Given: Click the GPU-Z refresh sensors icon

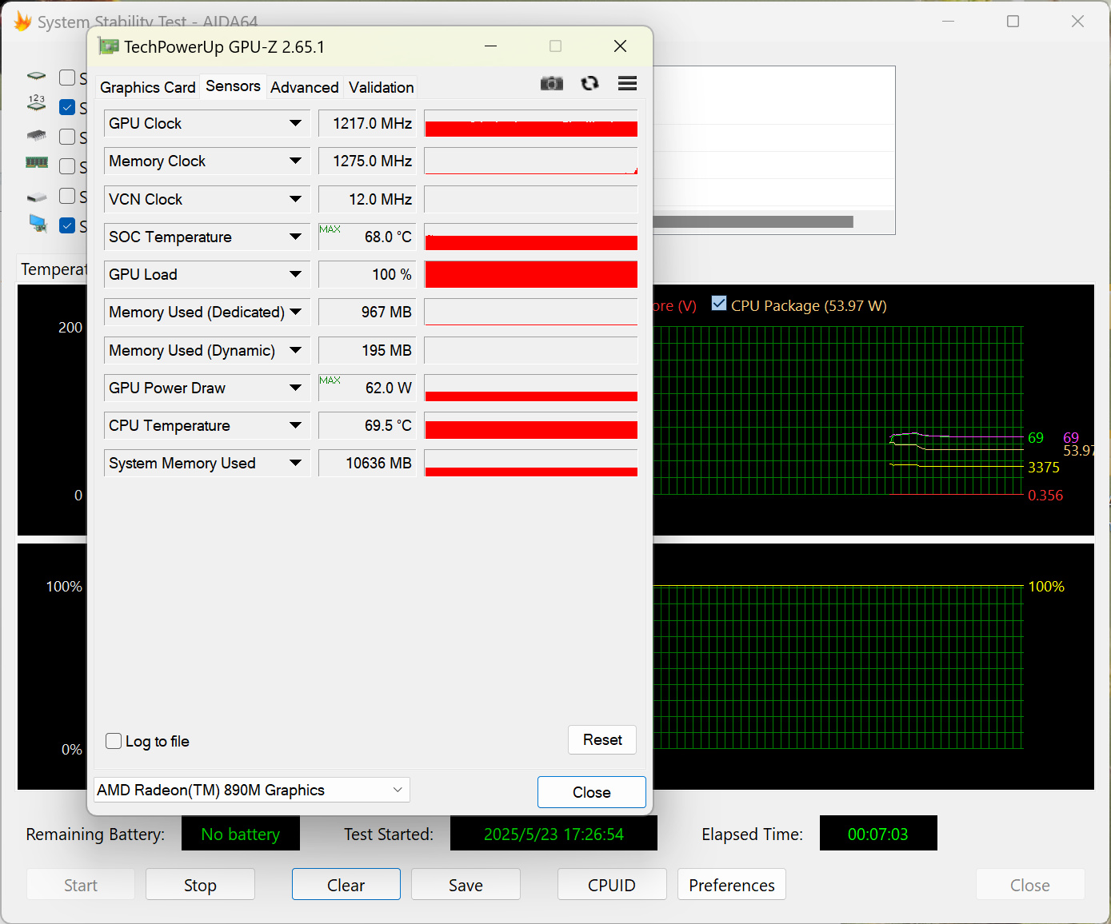Looking at the screenshot, I should pos(590,83).
